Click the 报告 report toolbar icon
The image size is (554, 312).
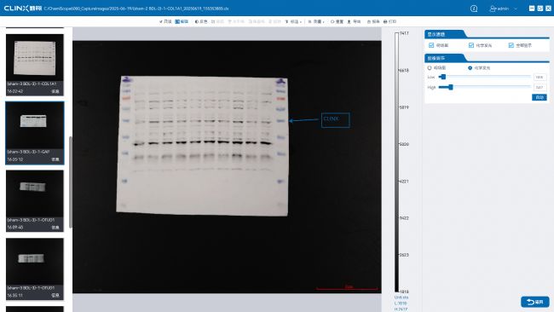click(373, 21)
